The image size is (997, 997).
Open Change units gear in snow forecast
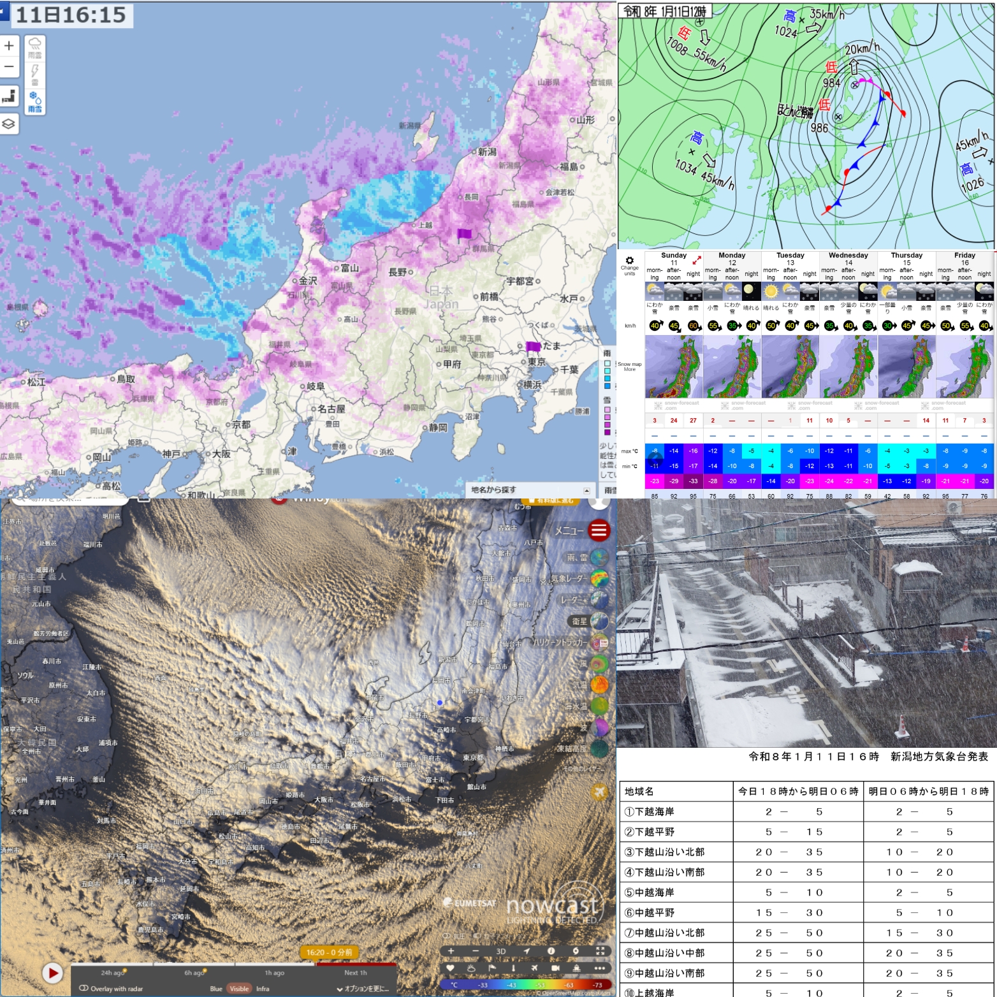tap(629, 261)
